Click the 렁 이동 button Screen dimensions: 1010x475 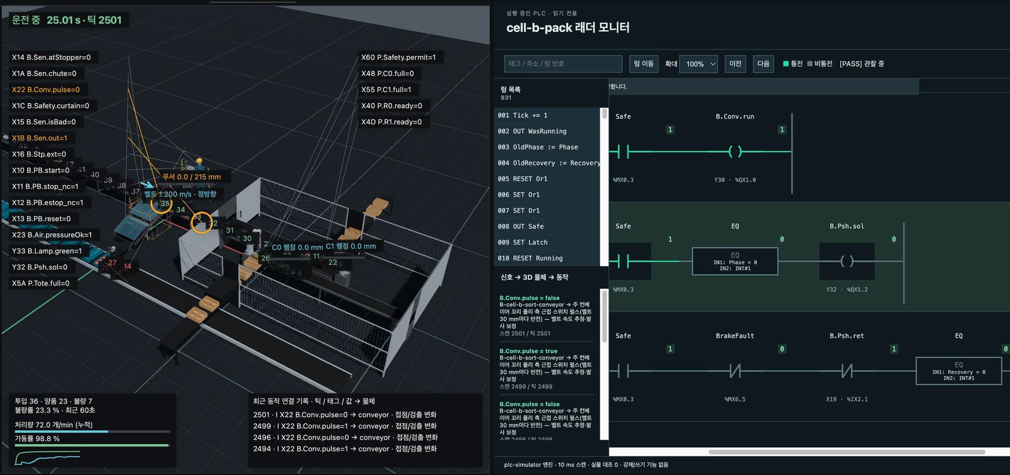(x=644, y=64)
